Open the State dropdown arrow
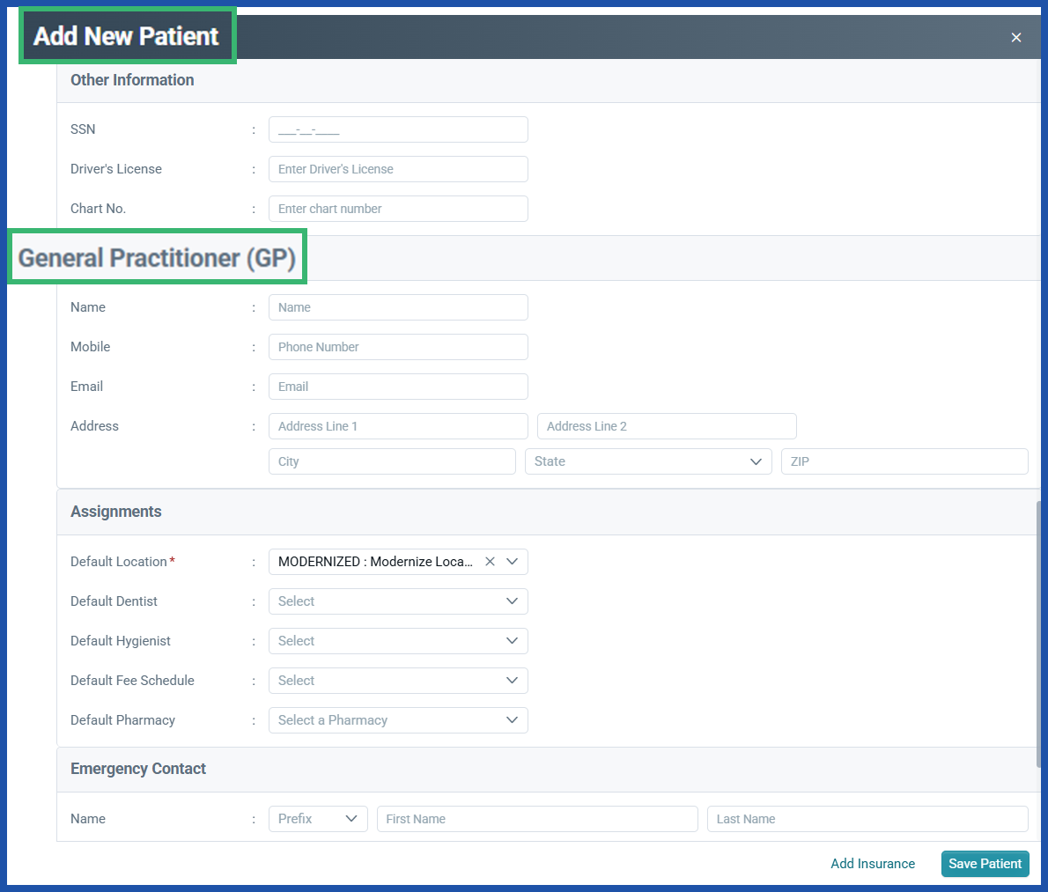Image resolution: width=1048 pixels, height=892 pixels. click(756, 461)
